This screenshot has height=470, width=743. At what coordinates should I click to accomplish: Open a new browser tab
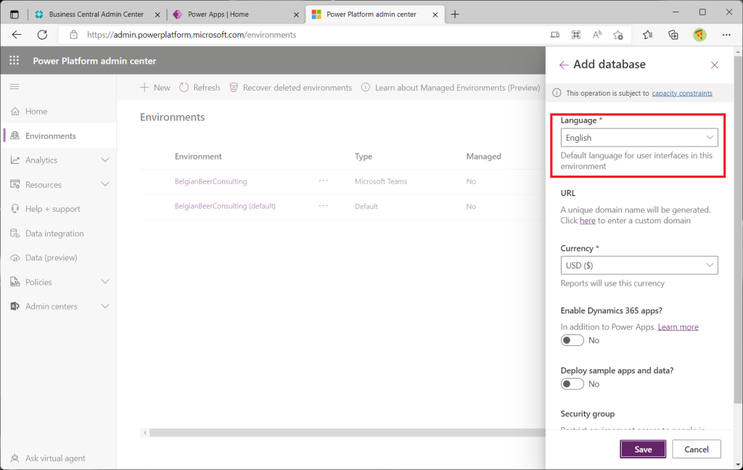tap(455, 15)
